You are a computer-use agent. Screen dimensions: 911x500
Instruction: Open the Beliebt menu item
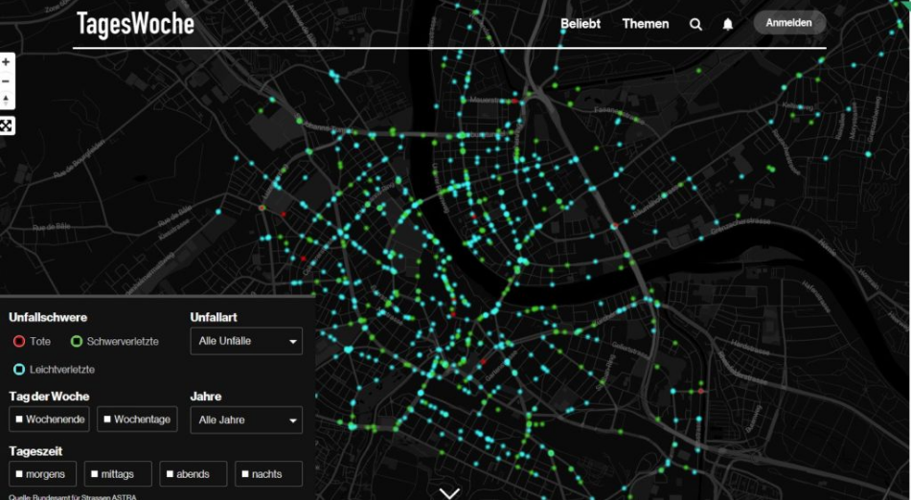[x=581, y=24]
